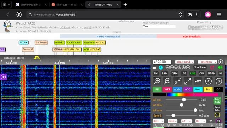Open the AGC tab
Screen dimensions: 227x128
coord(188,89)
